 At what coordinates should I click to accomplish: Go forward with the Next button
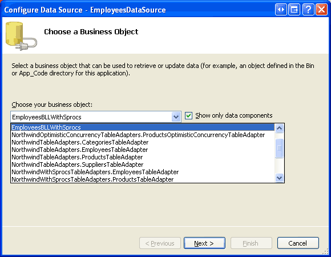click(x=204, y=243)
